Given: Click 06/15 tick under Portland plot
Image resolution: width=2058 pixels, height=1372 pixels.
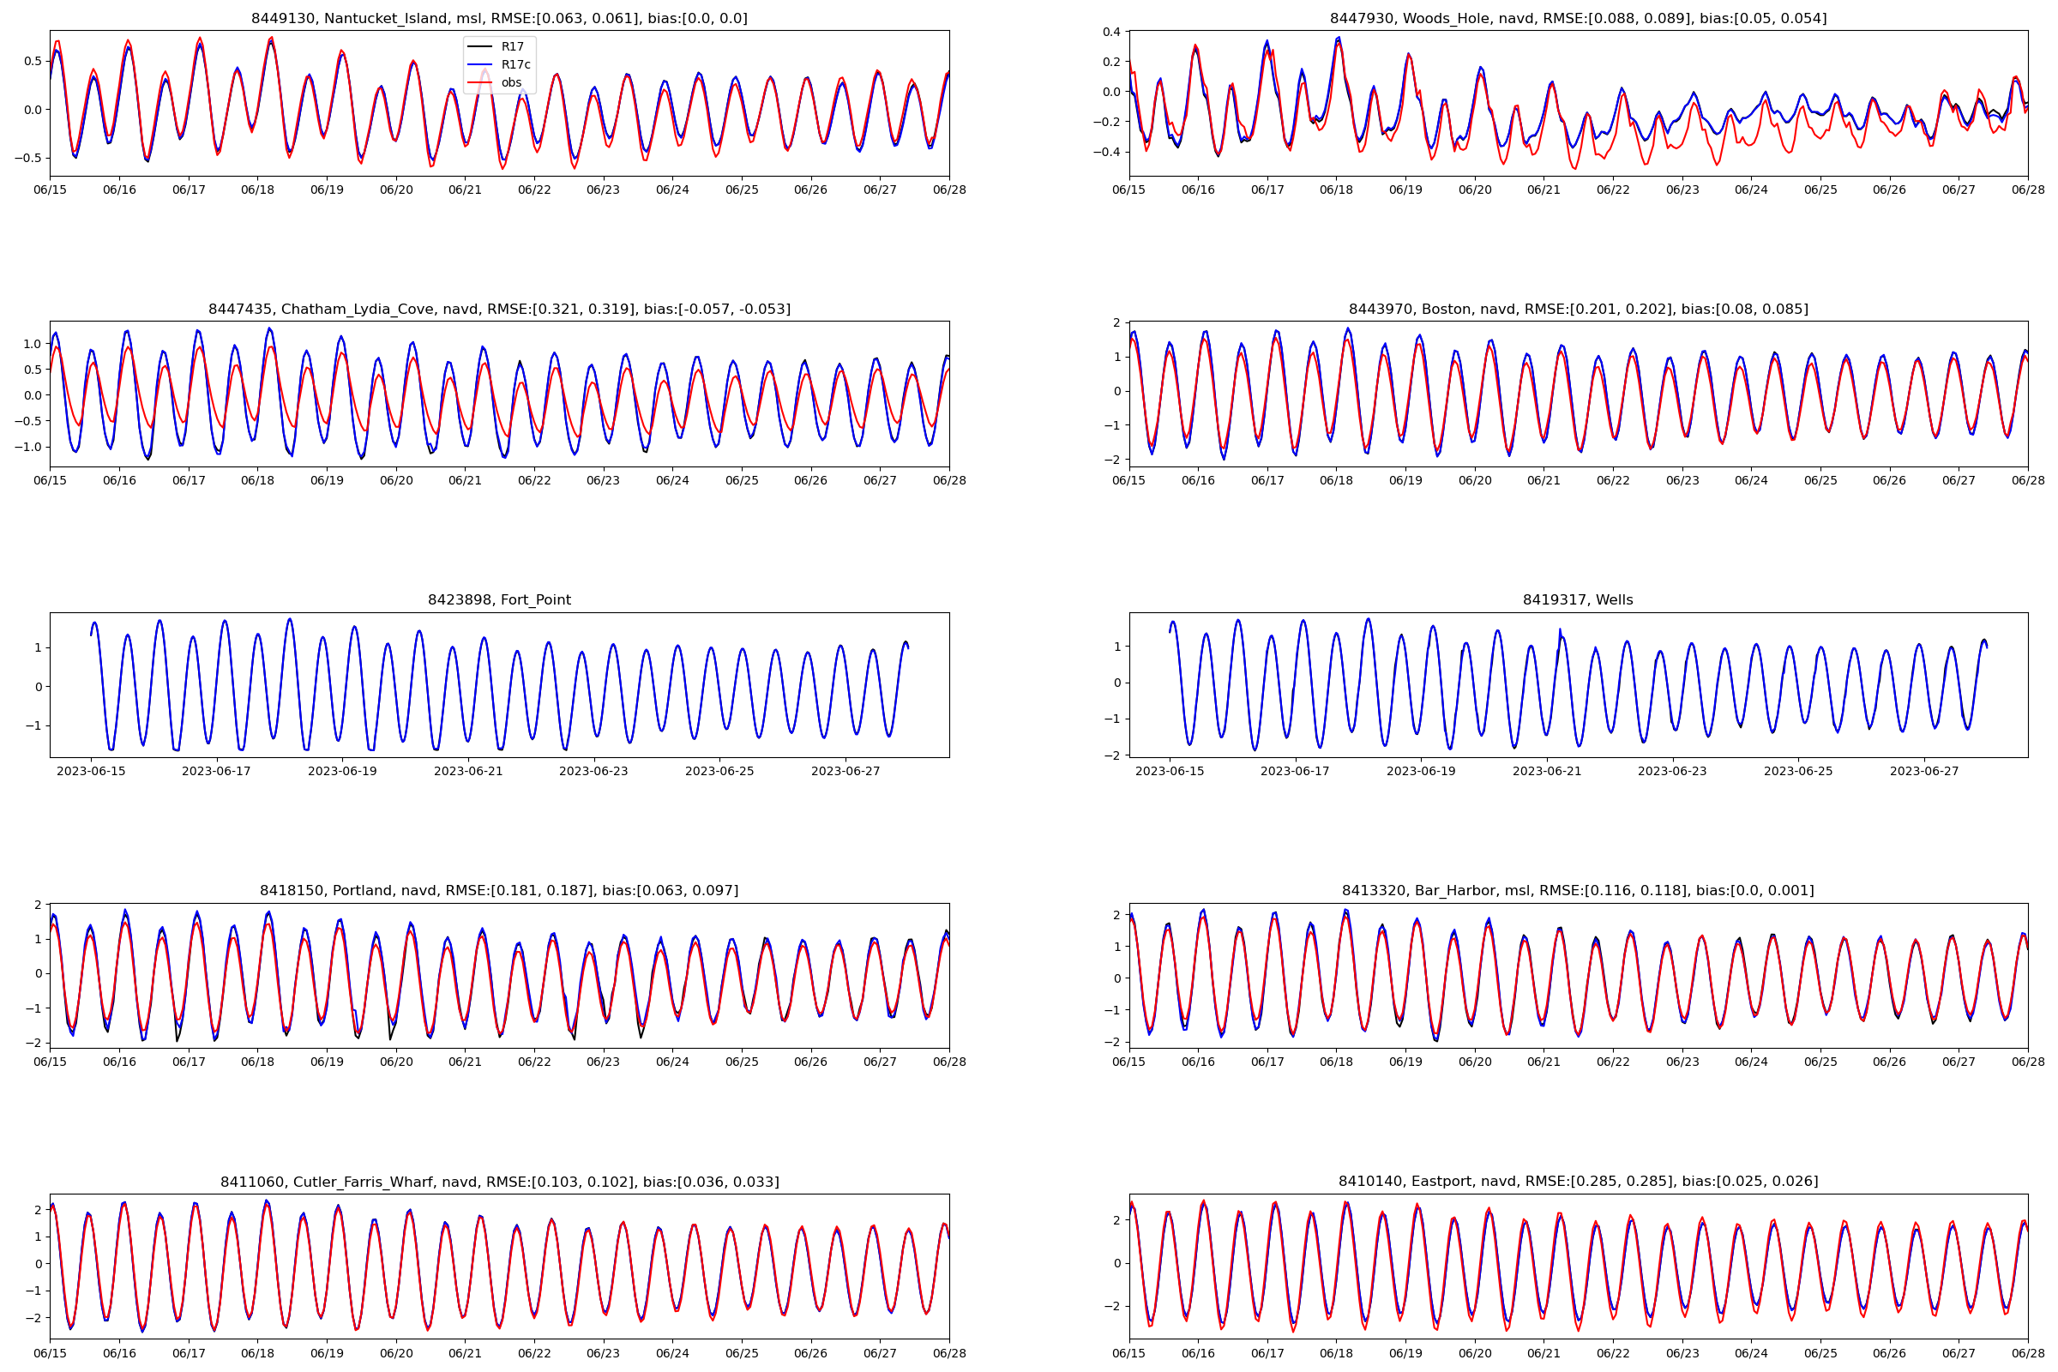Looking at the screenshot, I should click(50, 1062).
